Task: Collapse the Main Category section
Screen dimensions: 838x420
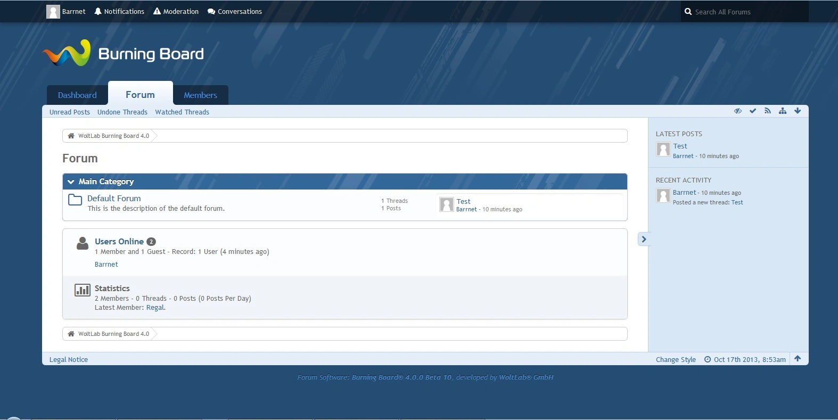Action: (x=71, y=182)
